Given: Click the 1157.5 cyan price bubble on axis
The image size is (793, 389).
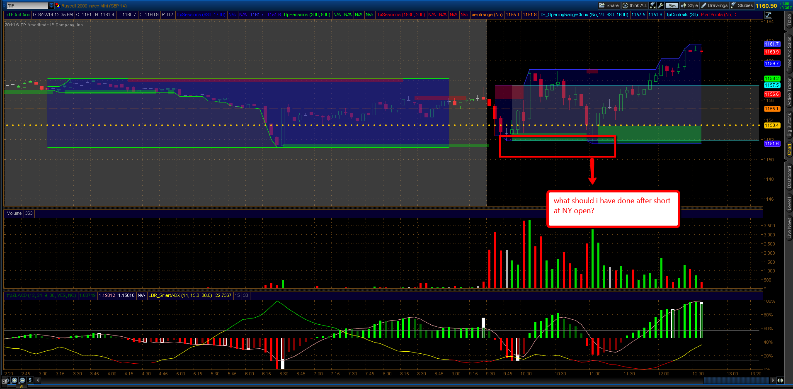Looking at the screenshot, I should coord(772,85).
